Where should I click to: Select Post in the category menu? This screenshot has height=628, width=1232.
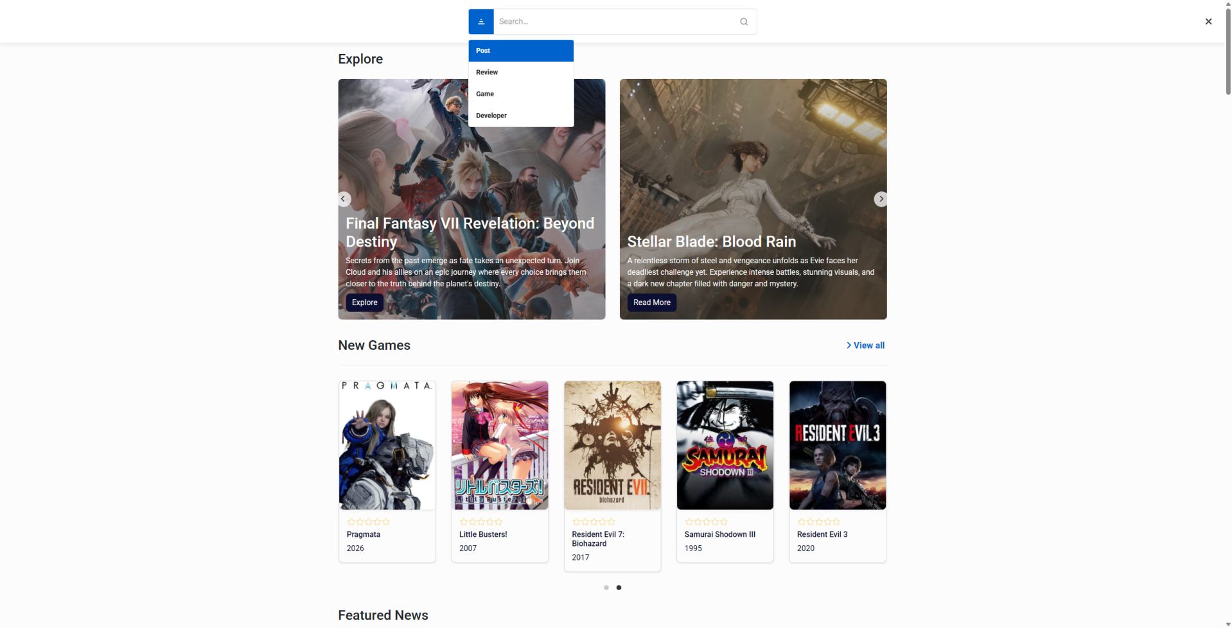coord(520,51)
